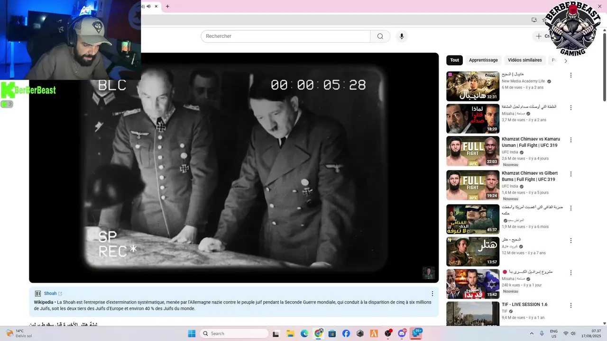Open File Explorer from the taskbar

290,333
